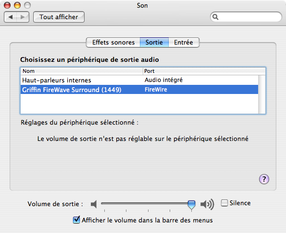Go back with the left arrow button
Screen dimensions: 286x233
click(x=11, y=17)
